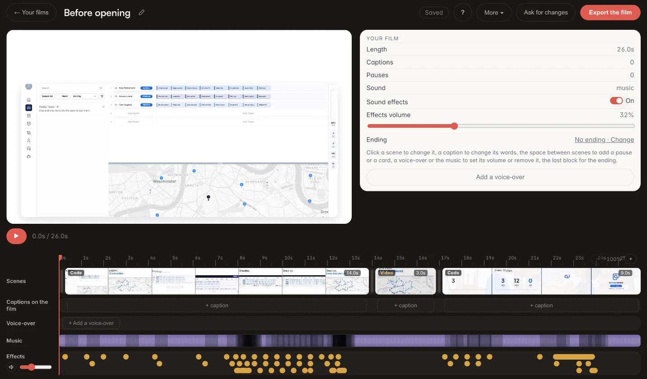Click the Ask for changes button
Image resolution: width=647 pixels, height=379 pixels.
(546, 13)
